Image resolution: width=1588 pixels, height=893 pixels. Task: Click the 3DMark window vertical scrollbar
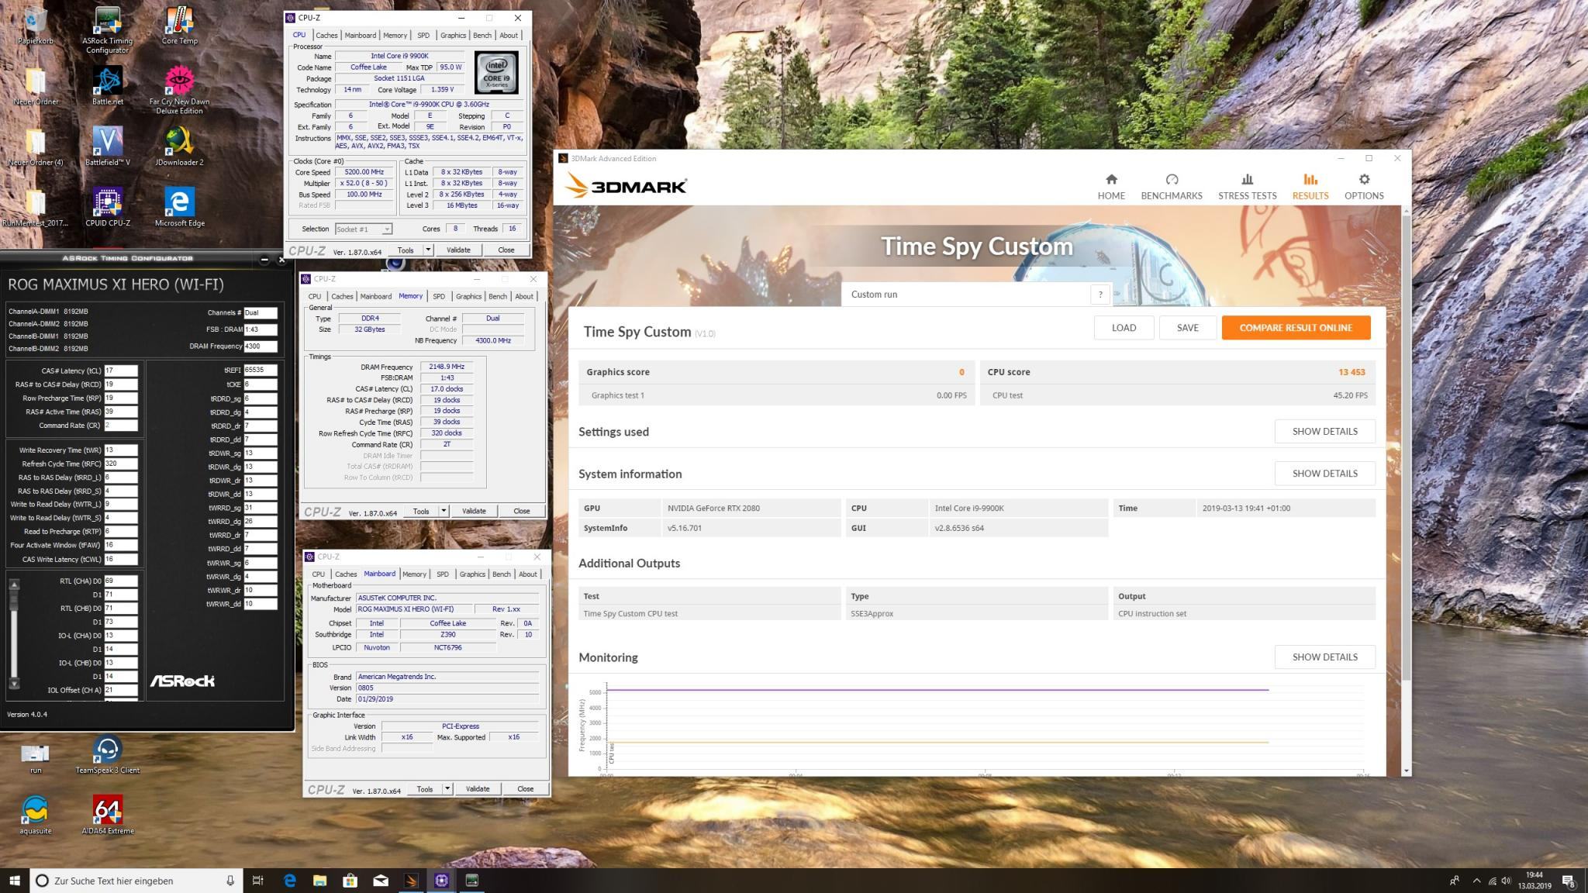click(1406, 448)
